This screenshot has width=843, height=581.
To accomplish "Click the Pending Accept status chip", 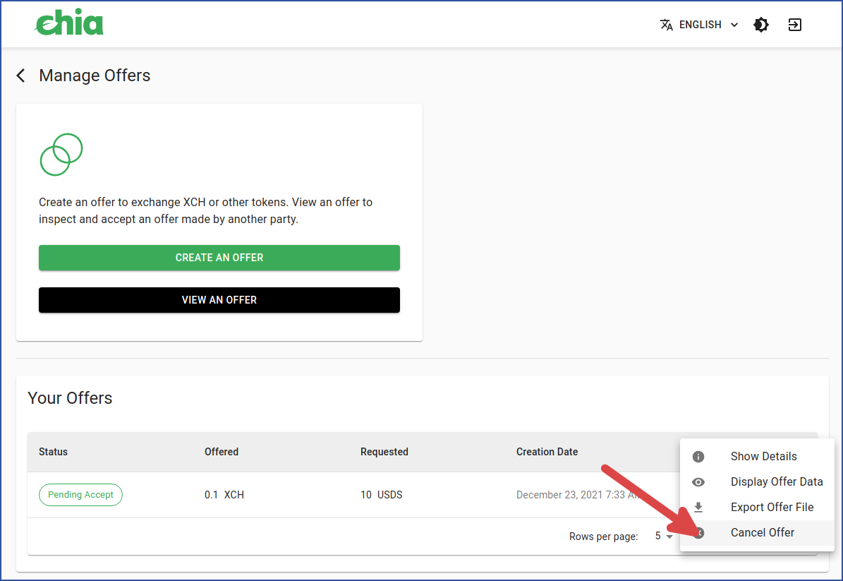I will tap(80, 494).
